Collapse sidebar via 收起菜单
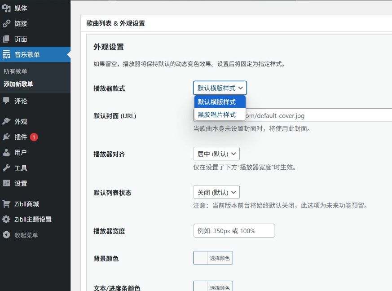Image resolution: width=392 pixels, height=291 pixels. [35, 235]
